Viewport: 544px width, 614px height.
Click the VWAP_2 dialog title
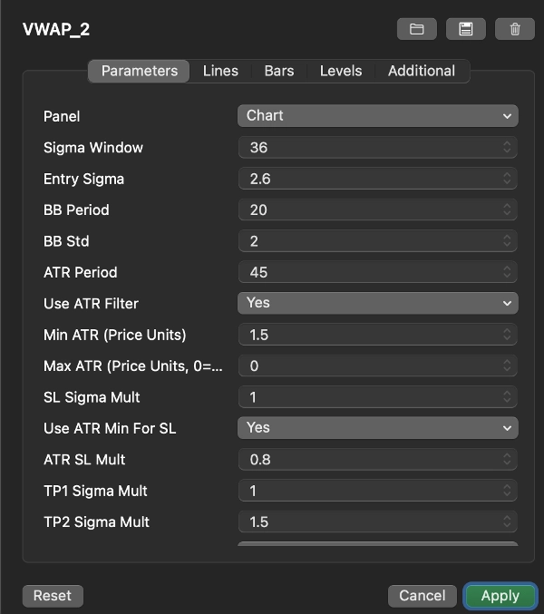pyautogui.click(x=56, y=29)
